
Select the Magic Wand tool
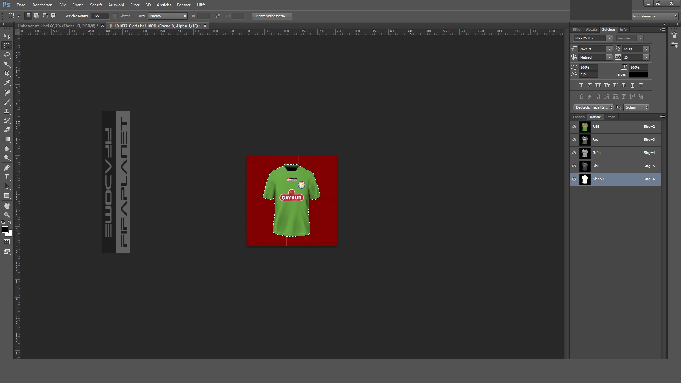7,64
